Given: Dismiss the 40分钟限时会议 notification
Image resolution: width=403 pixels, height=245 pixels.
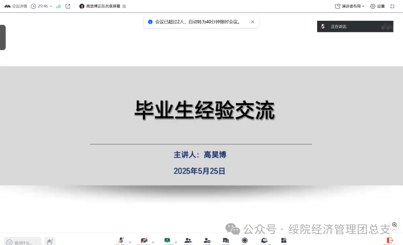Looking at the screenshot, I should 252,22.
